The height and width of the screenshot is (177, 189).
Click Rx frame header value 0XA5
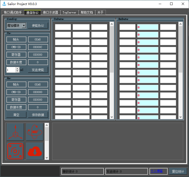pos(38,84)
